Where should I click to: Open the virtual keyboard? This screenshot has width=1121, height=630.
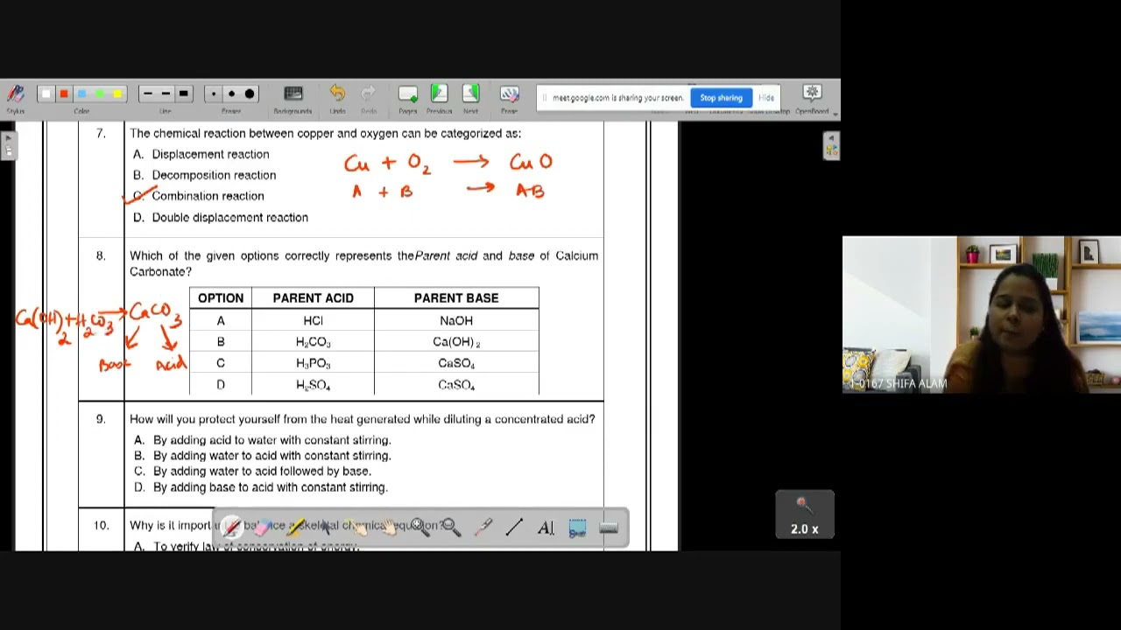[x=609, y=527]
